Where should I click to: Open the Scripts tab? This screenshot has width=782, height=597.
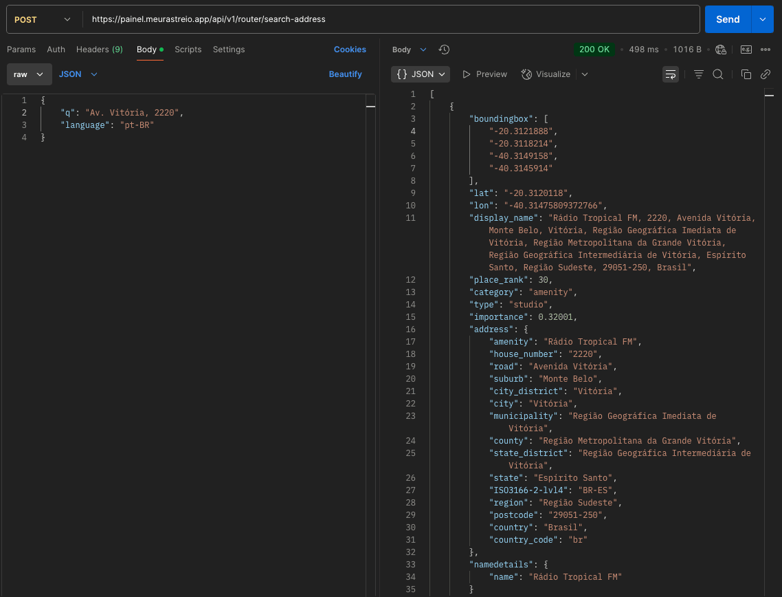click(188, 50)
